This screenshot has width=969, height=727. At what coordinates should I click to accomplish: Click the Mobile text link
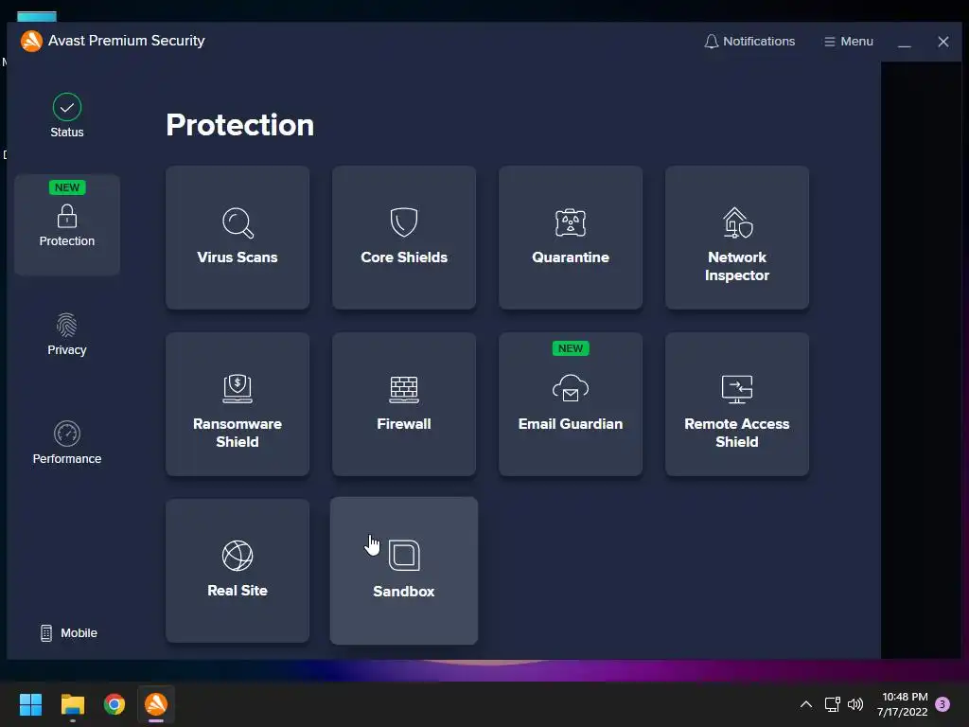79,633
